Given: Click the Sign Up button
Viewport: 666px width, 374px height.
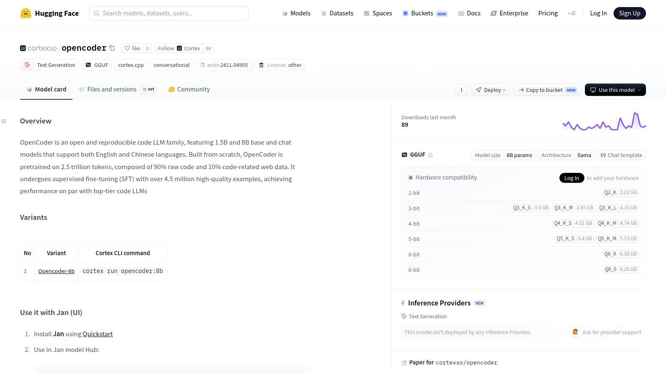Looking at the screenshot, I should 629,13.
